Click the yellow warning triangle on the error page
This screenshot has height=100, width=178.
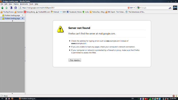pyautogui.click(x=60, y=29)
